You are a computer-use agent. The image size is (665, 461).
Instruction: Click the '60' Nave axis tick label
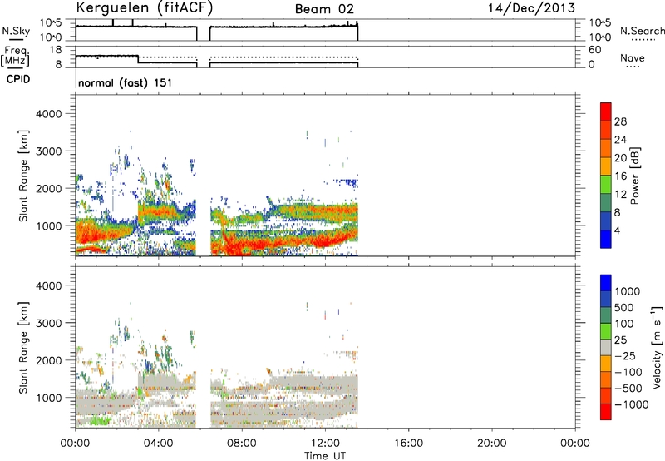click(x=594, y=50)
